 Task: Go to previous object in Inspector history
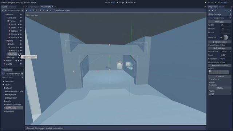coord(225,11)
